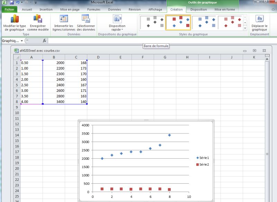Expand the Disposition rapide dropdown
The image size is (277, 202).
(x=117, y=23)
